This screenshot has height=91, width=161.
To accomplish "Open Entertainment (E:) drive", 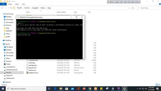I will tap(11, 70).
